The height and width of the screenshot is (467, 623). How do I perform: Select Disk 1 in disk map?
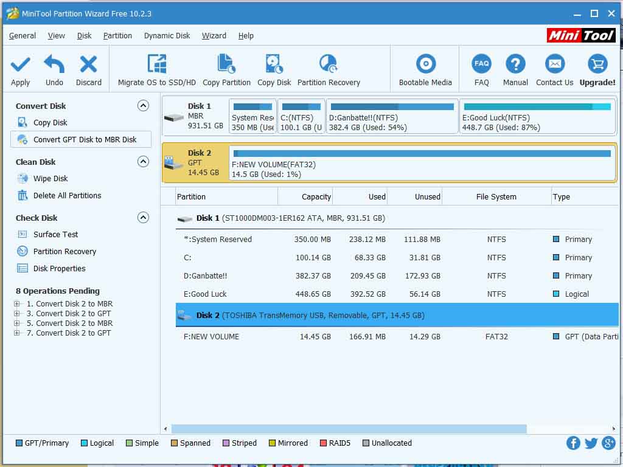coord(195,116)
